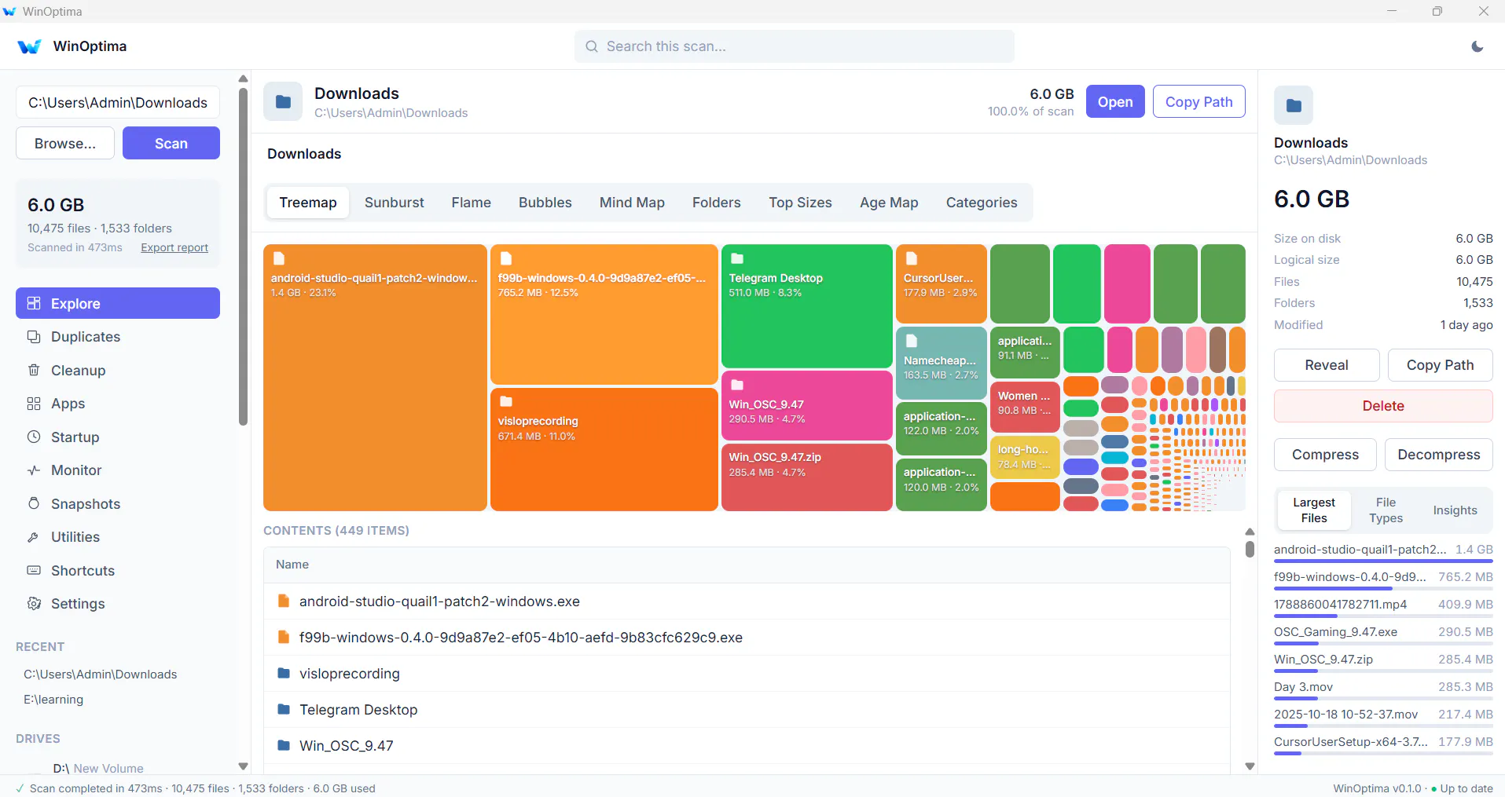Click the Decompress button

pyautogui.click(x=1439, y=455)
